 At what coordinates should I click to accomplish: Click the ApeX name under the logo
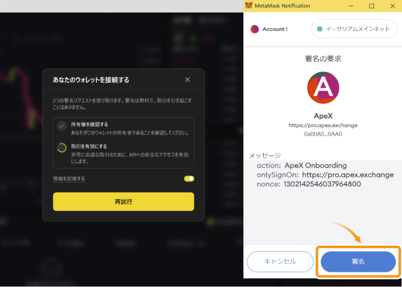coord(323,116)
